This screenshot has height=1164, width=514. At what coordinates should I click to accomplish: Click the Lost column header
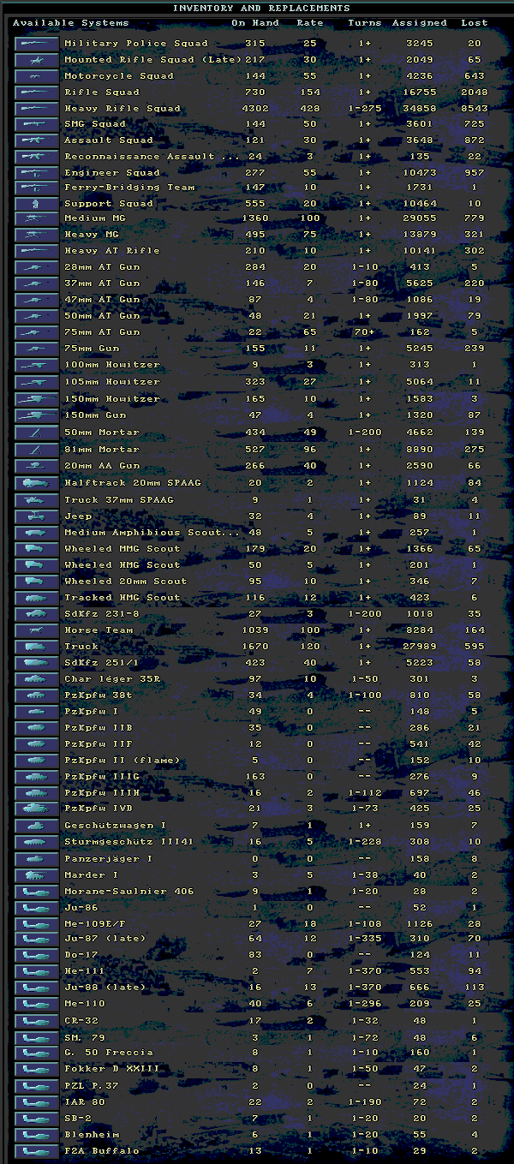pos(474,22)
